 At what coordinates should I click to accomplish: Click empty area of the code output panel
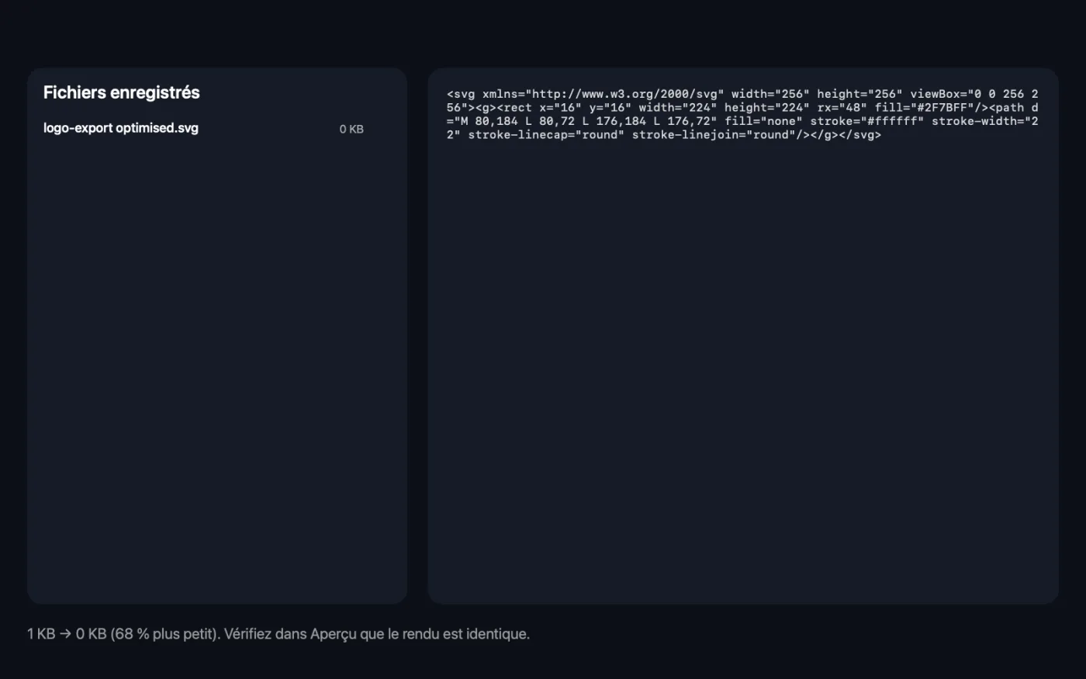click(x=743, y=372)
